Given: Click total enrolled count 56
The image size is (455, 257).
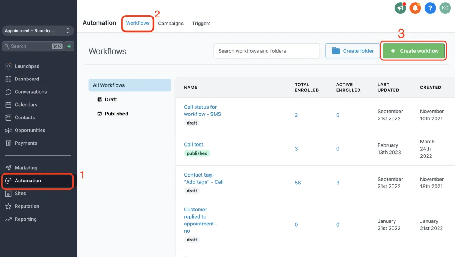Looking at the screenshot, I should (x=298, y=183).
